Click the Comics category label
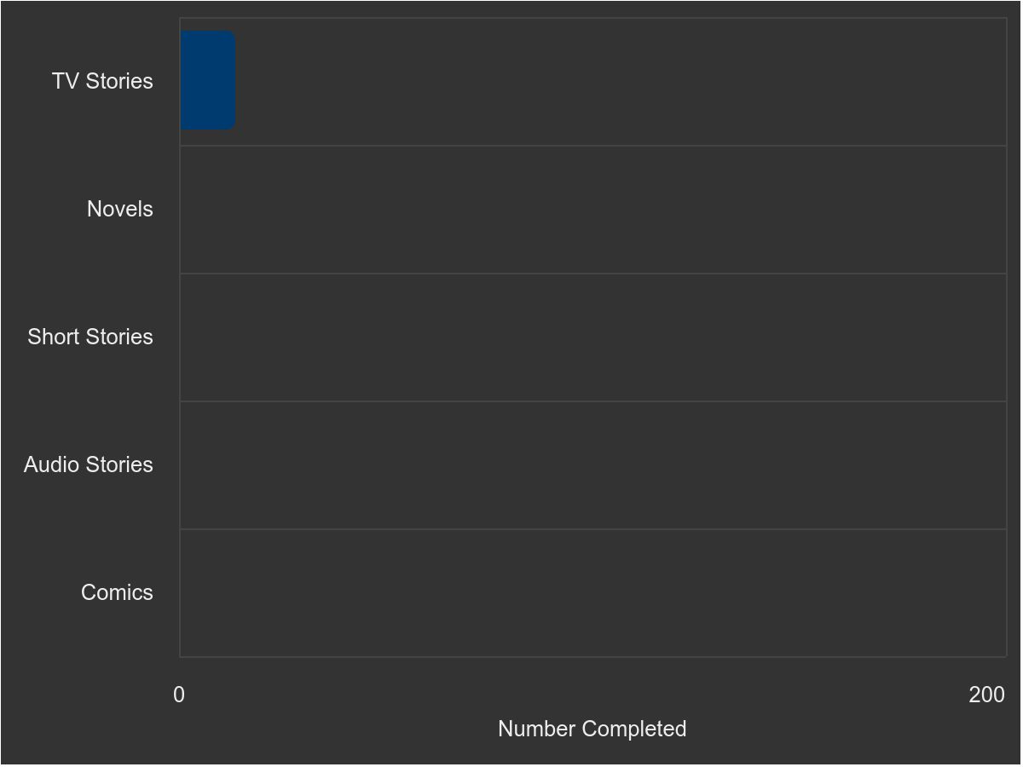Viewport: 1023px width, 767px height. coord(117,592)
